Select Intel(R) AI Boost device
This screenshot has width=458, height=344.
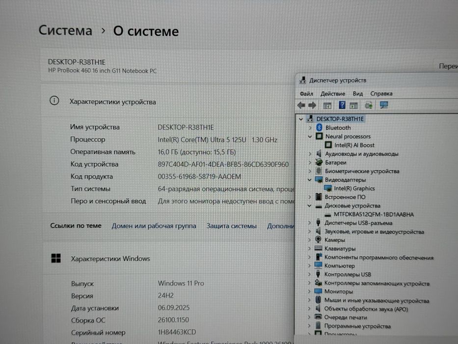point(354,145)
